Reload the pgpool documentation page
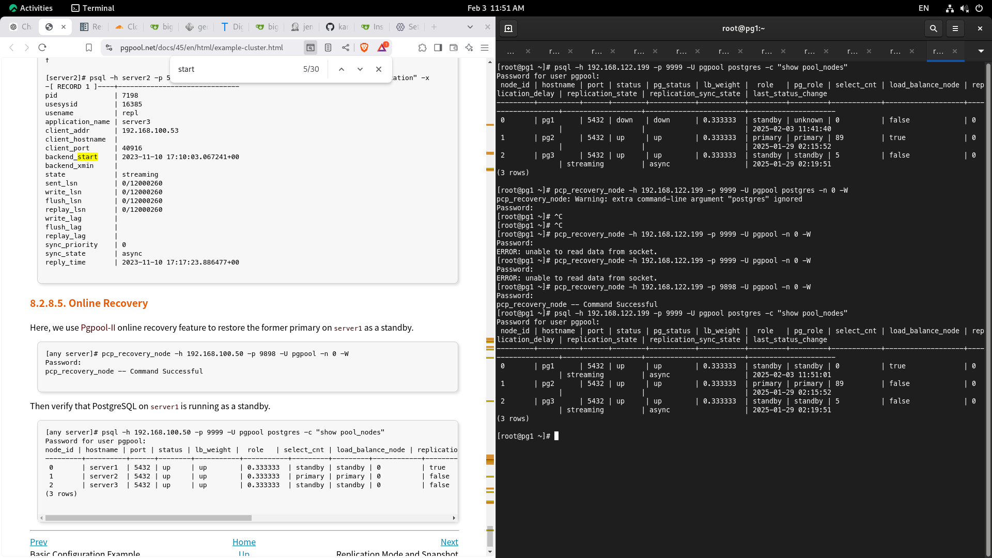 click(42, 48)
